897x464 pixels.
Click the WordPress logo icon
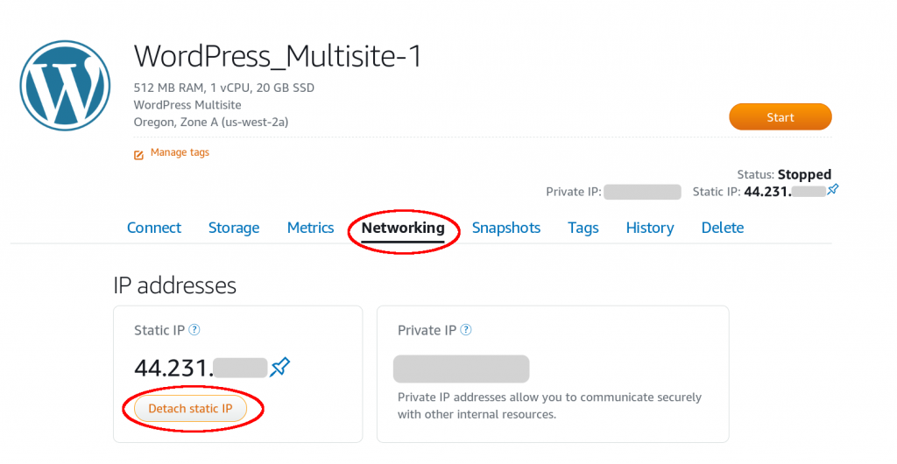(65, 86)
